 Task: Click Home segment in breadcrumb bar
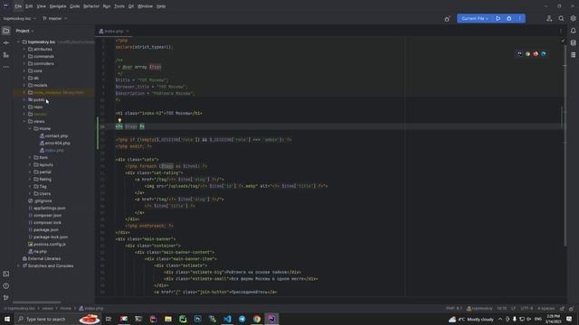click(66, 309)
